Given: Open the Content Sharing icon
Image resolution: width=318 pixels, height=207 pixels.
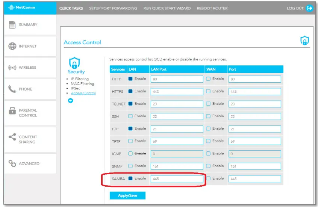Looking at the screenshot, I should 12,137.
